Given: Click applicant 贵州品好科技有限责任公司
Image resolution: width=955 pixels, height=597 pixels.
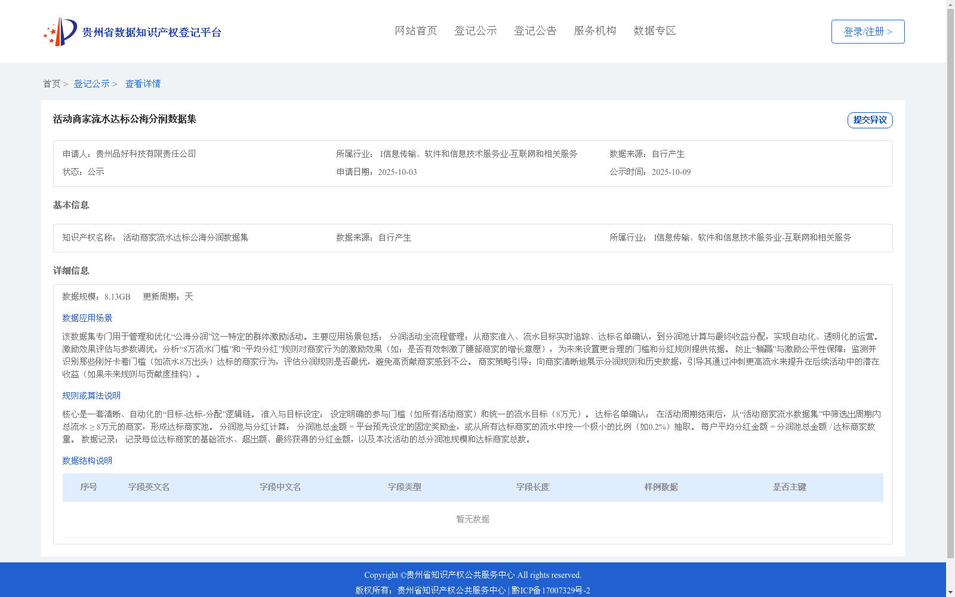Looking at the screenshot, I should click(x=146, y=154).
